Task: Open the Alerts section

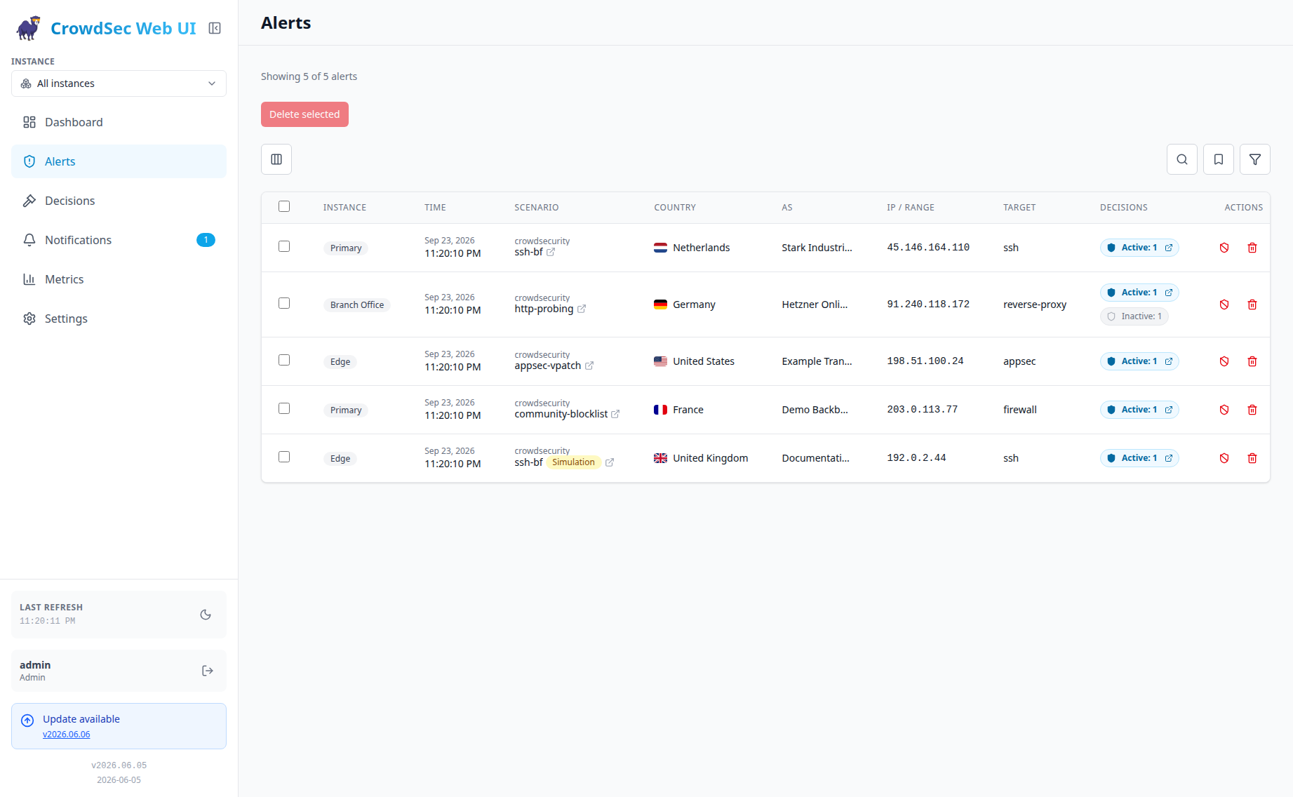Action: (x=119, y=161)
